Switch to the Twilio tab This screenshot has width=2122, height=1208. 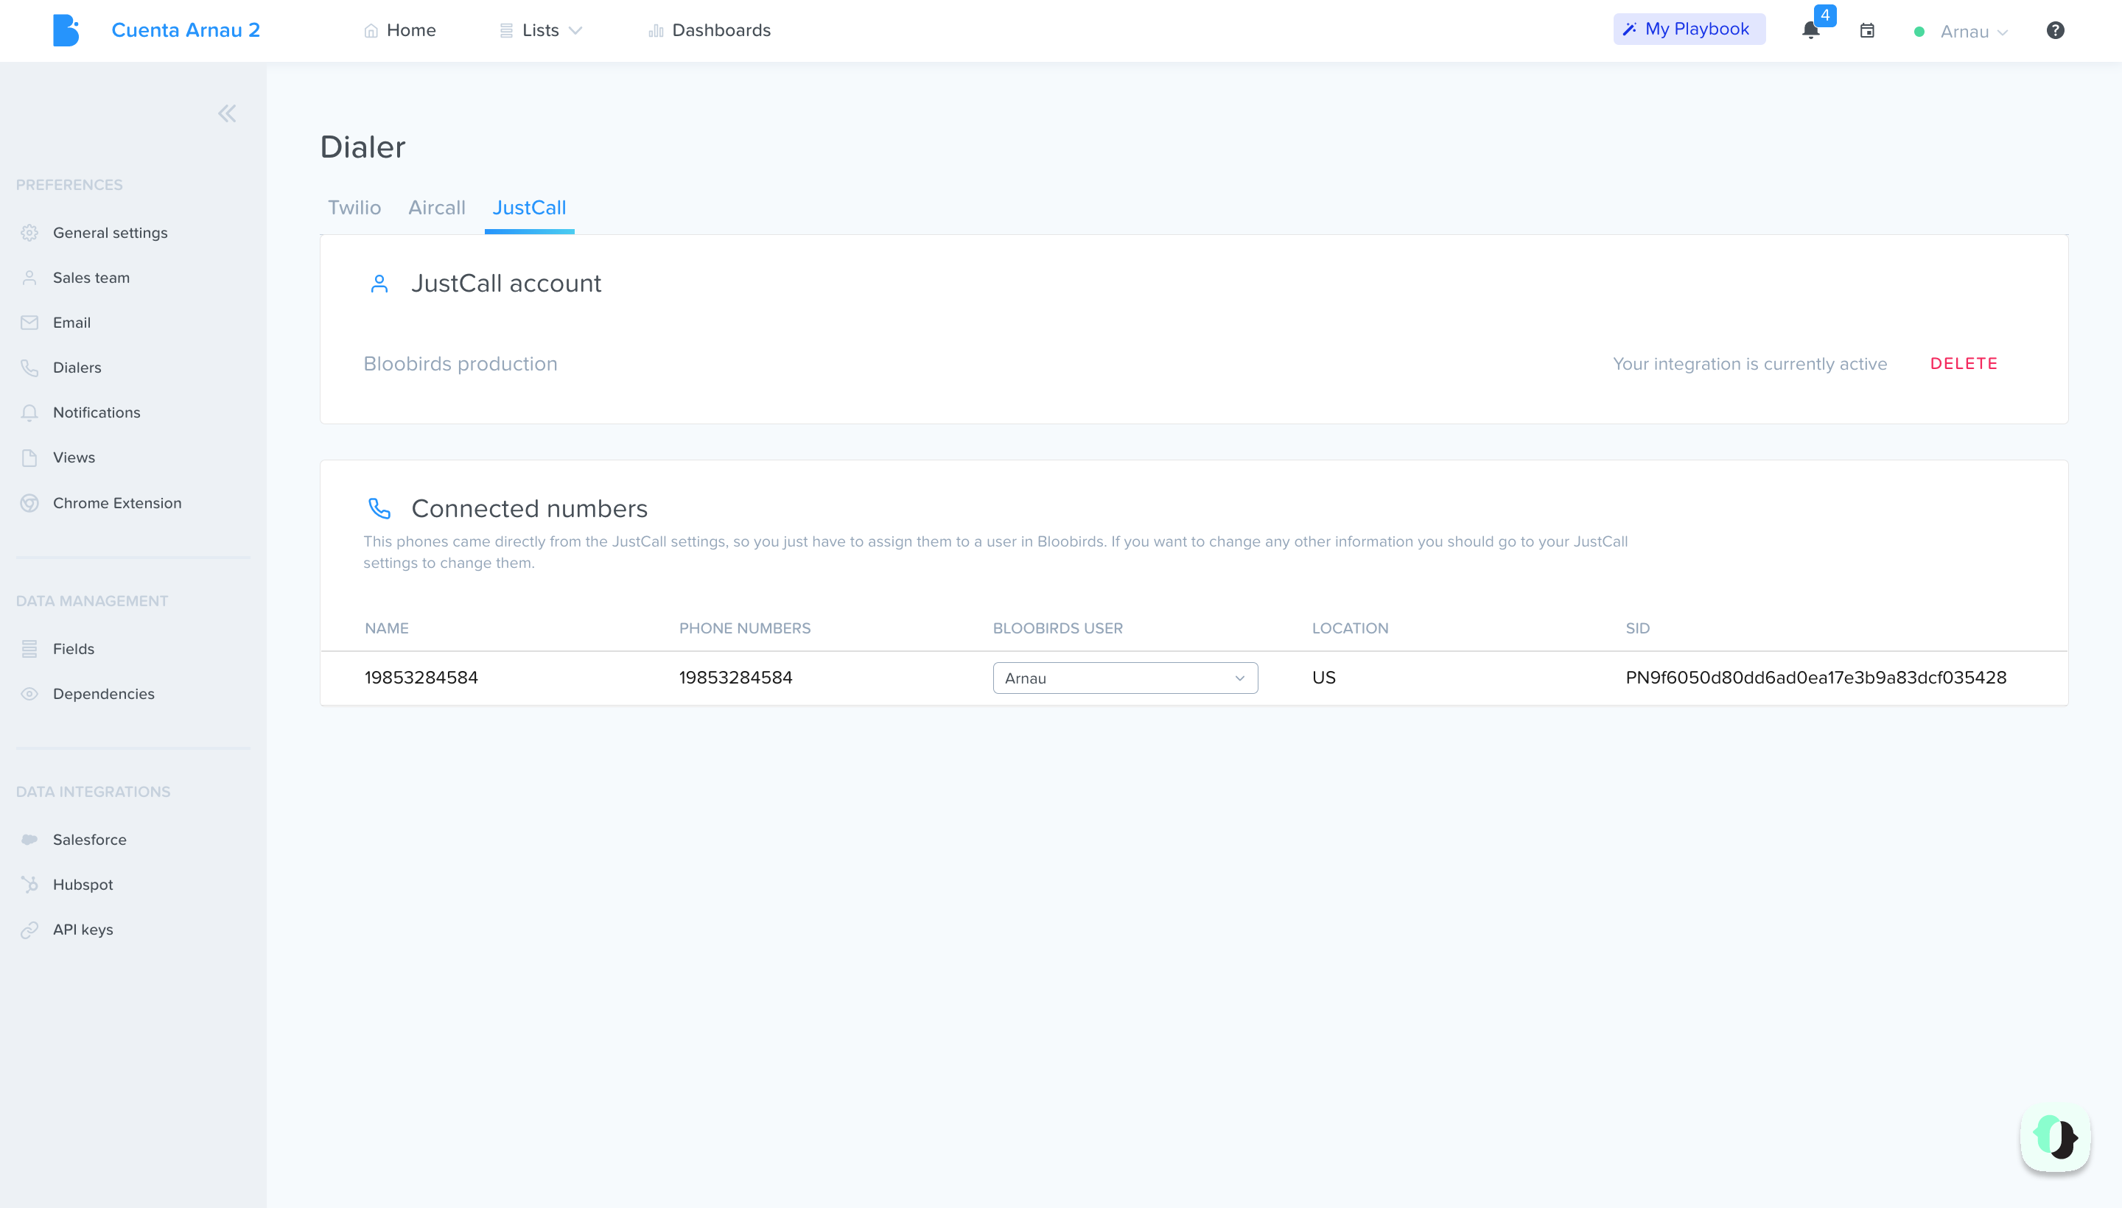click(x=354, y=208)
